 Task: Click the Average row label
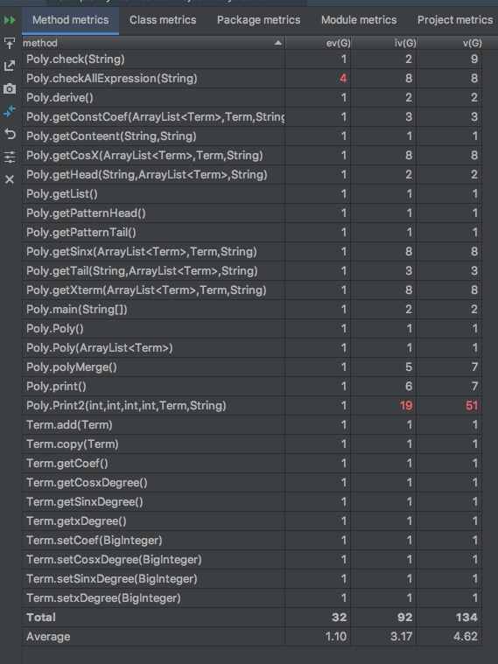click(48, 637)
